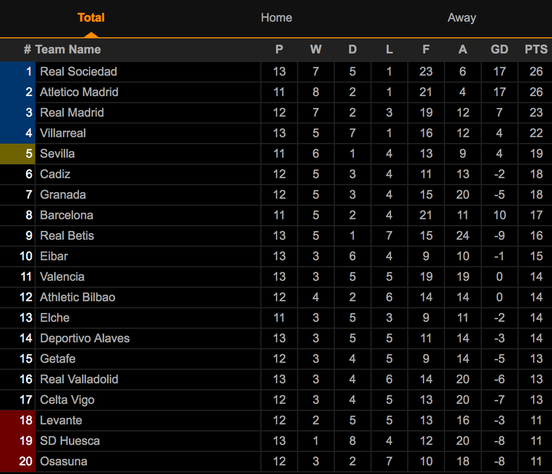552x474 pixels.
Task: Sort table by PTS column header
Action: click(536, 49)
